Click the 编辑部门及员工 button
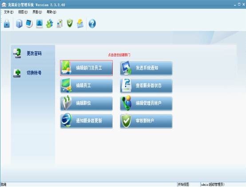The height and width of the screenshot is (187, 246). point(87,68)
